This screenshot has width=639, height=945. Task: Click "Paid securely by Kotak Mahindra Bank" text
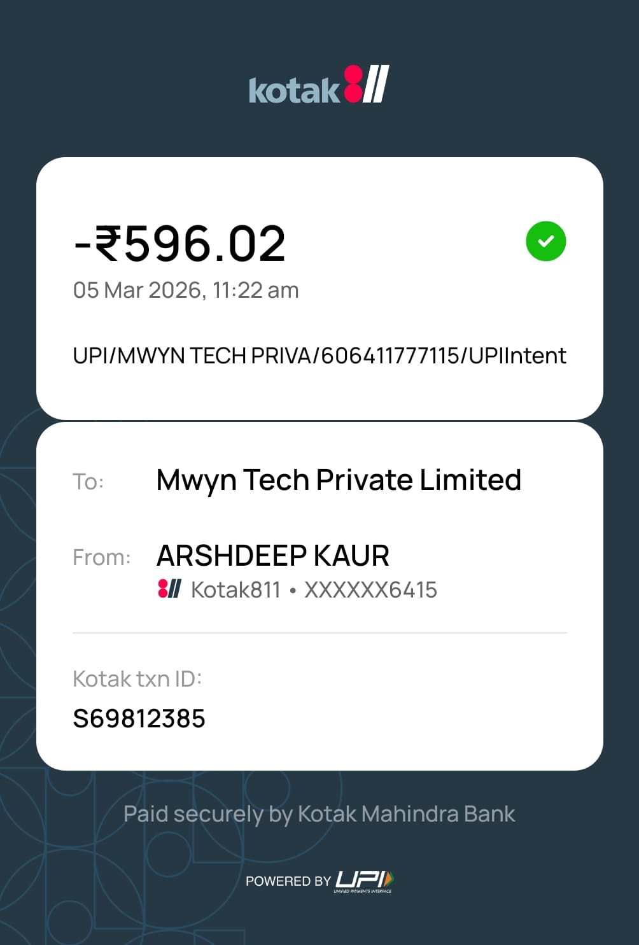[319, 814]
